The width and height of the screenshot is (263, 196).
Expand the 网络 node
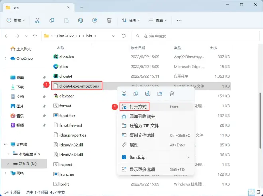6,173
